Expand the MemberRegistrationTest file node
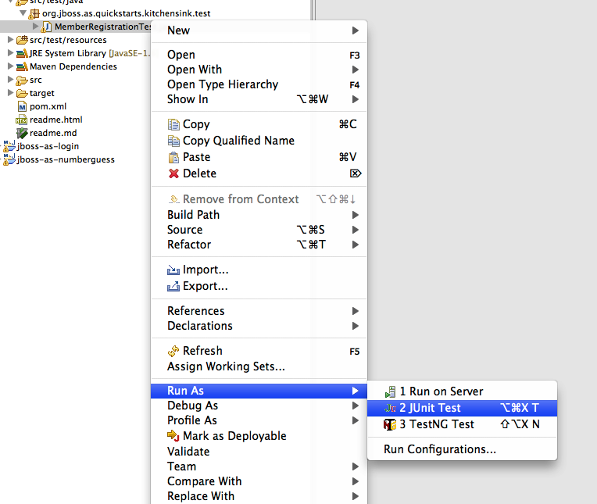Viewport: 597px width, 504px height. [x=35, y=27]
